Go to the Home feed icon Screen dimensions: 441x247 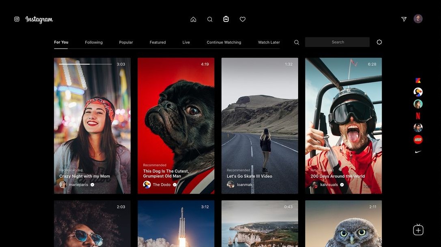click(193, 19)
